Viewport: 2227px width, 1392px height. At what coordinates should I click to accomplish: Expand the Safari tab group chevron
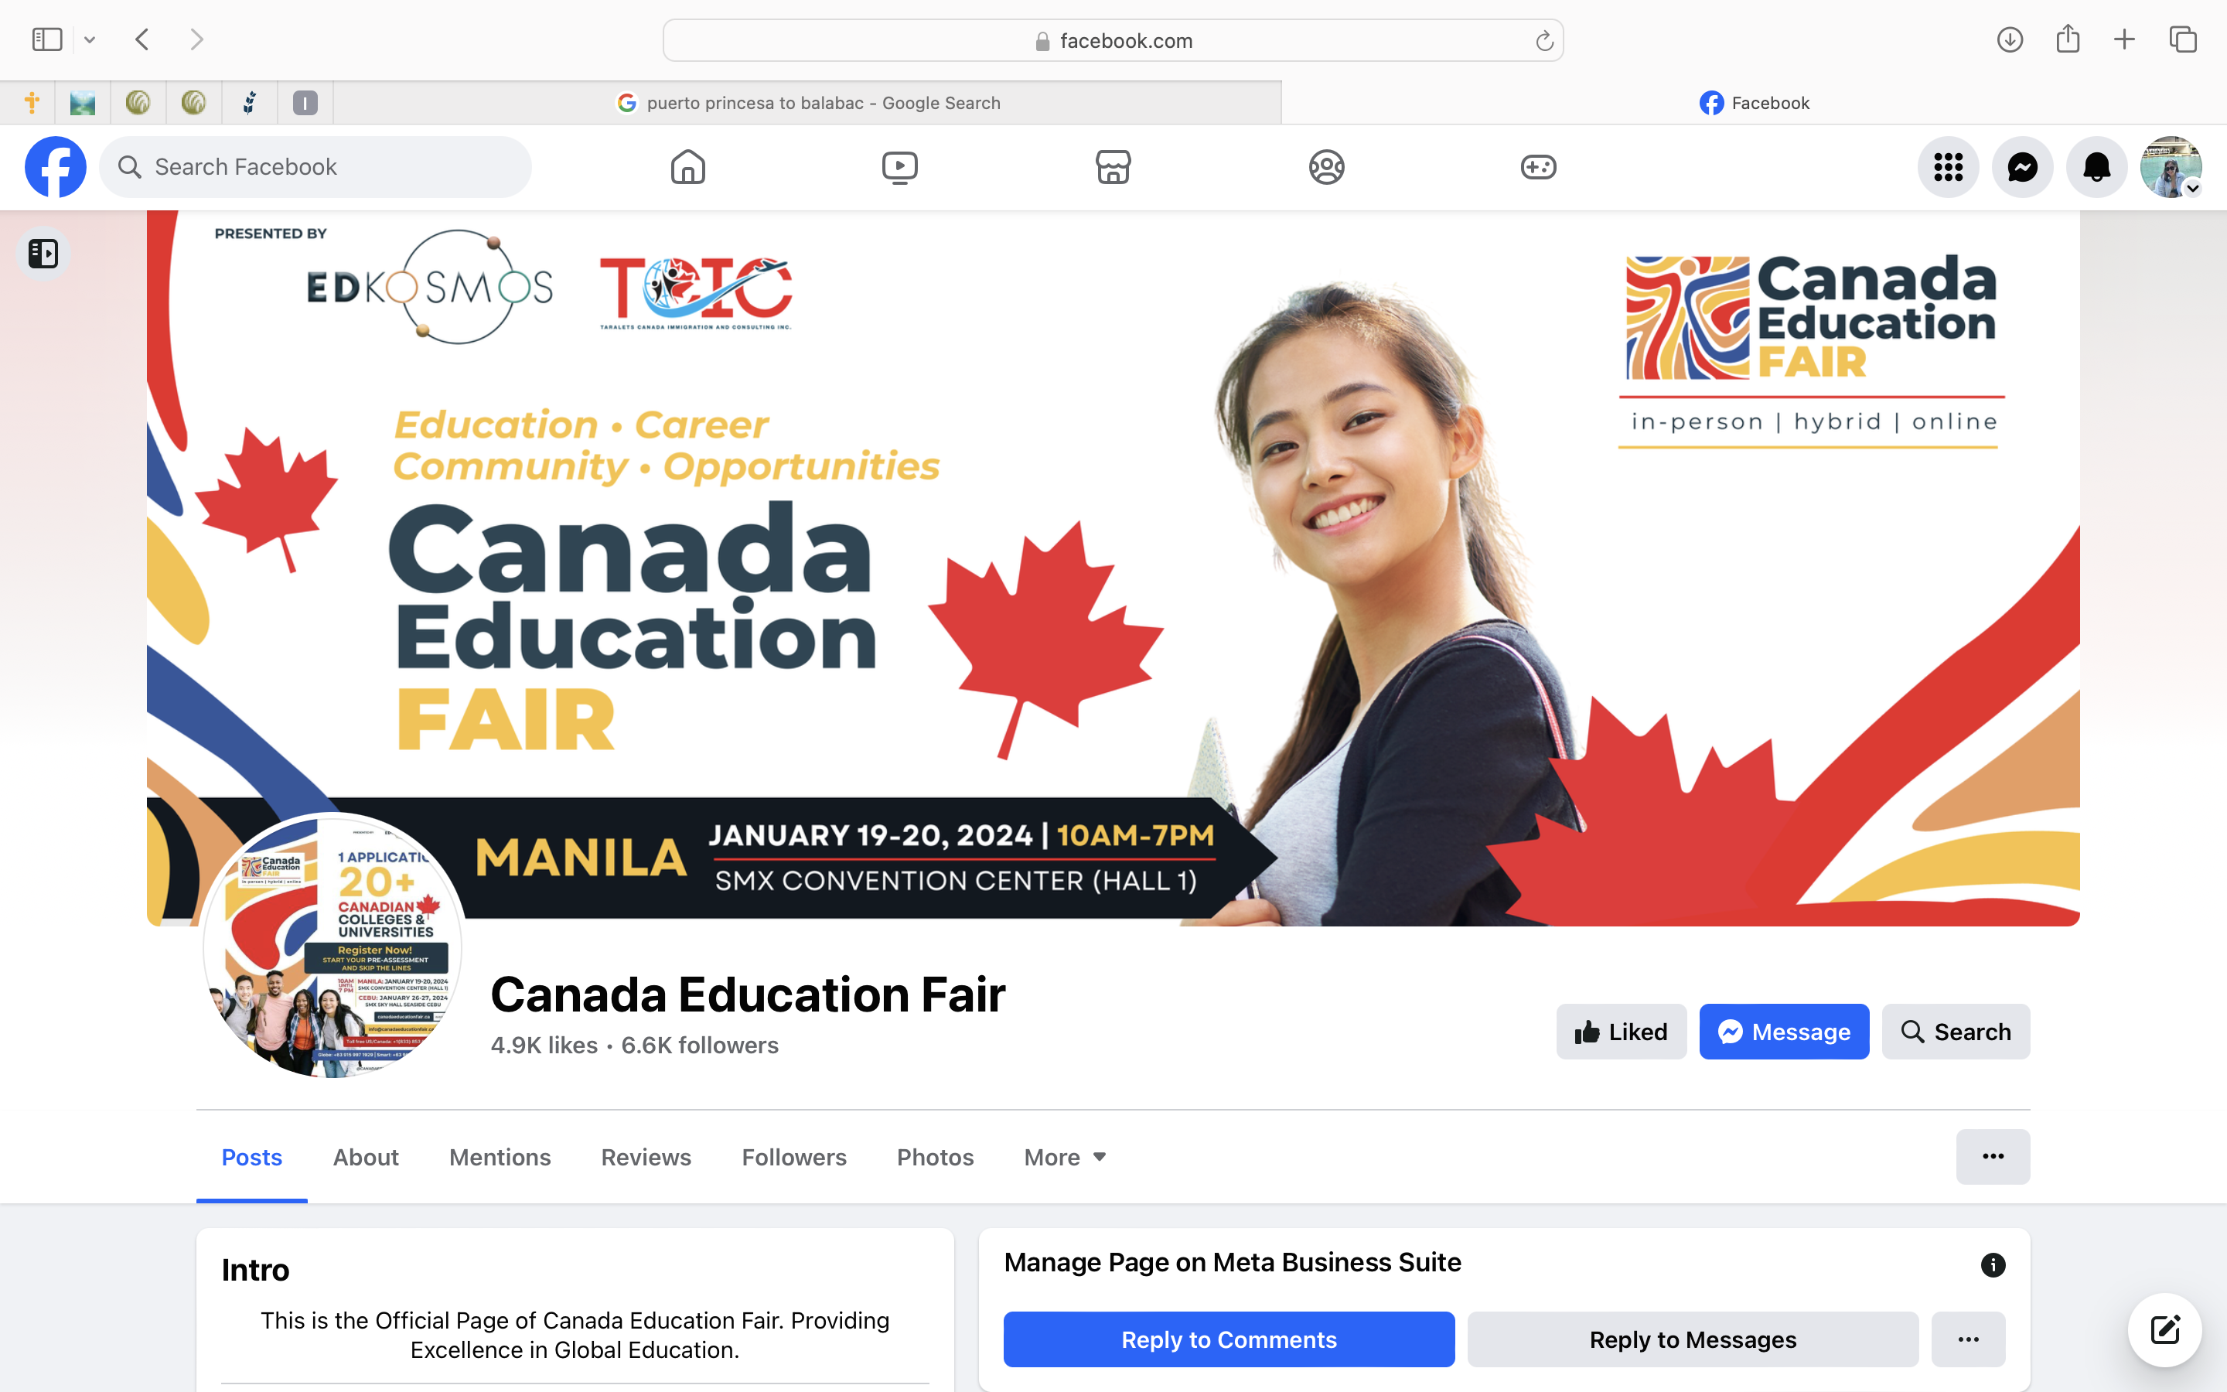coord(89,39)
